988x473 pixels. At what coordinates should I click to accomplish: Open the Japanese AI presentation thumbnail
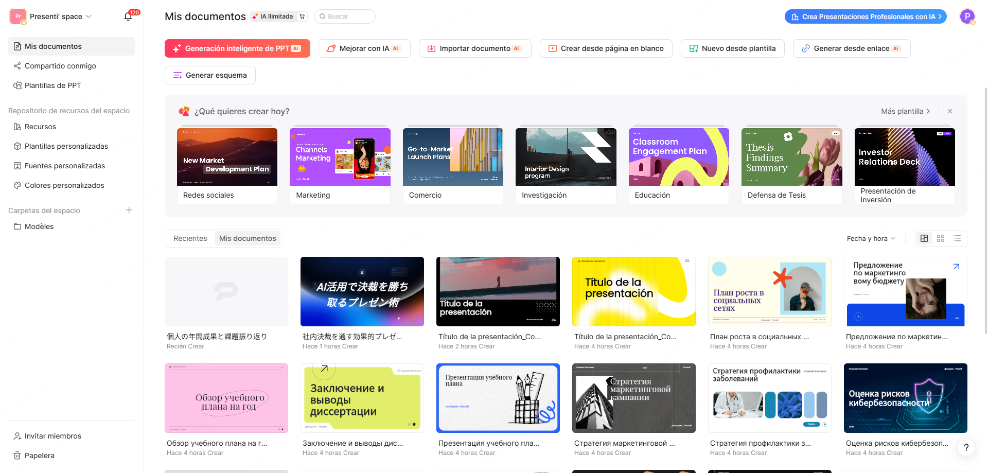362,291
